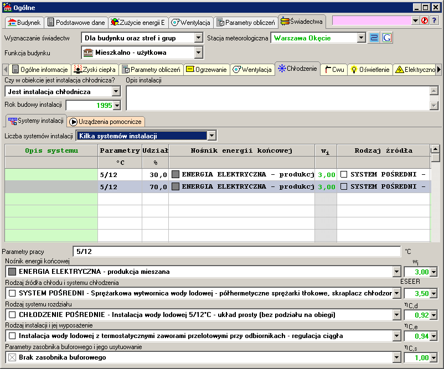Select the Świadectwa tab

click(x=302, y=21)
